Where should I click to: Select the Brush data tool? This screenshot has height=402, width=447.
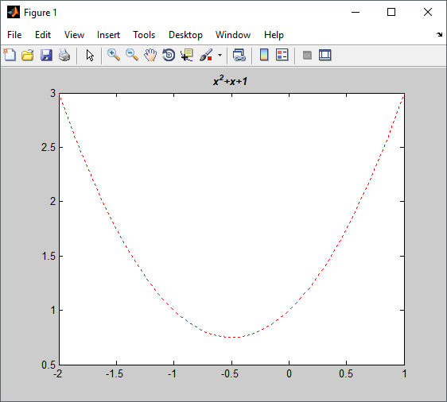pyautogui.click(x=206, y=55)
